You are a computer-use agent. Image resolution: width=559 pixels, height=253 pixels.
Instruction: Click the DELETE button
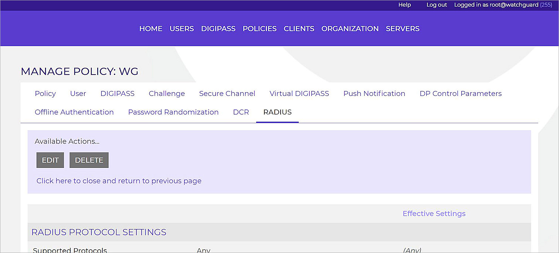pyautogui.click(x=89, y=160)
